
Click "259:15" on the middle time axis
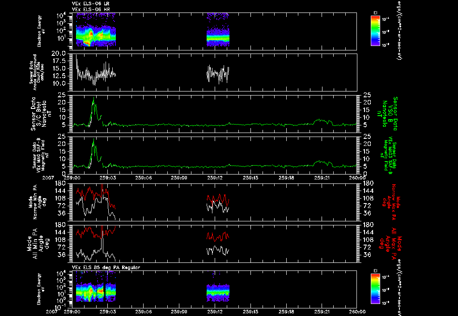(x=250, y=178)
